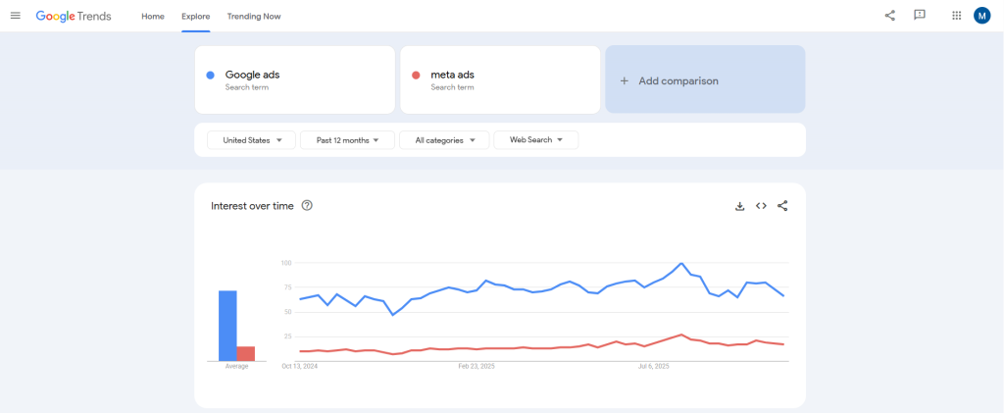Viewport: 1004px width, 413px height.
Task: Open the Past 12 months dropdown
Action: coord(347,140)
